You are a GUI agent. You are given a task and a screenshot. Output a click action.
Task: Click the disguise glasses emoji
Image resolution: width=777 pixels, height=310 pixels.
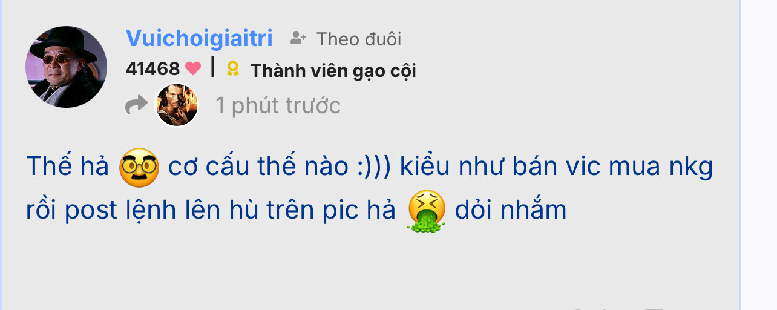(x=139, y=167)
